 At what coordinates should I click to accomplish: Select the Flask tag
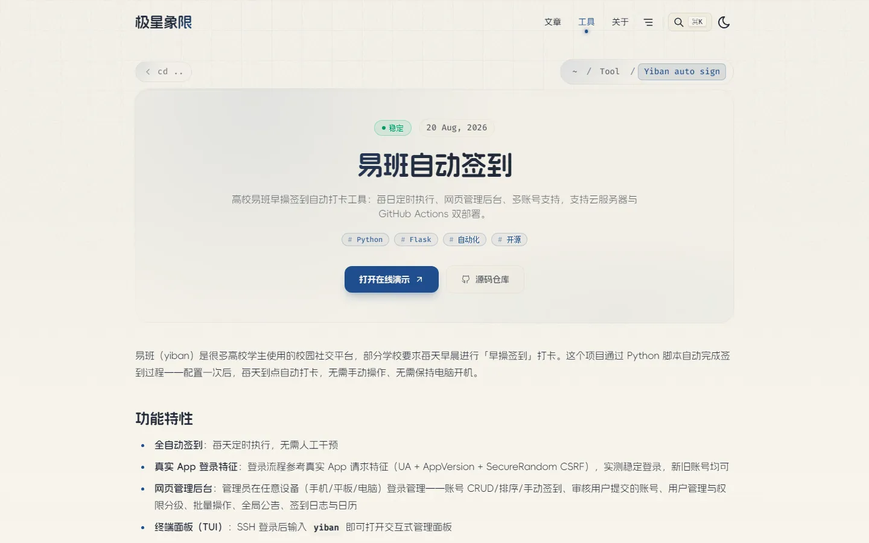pyautogui.click(x=416, y=240)
